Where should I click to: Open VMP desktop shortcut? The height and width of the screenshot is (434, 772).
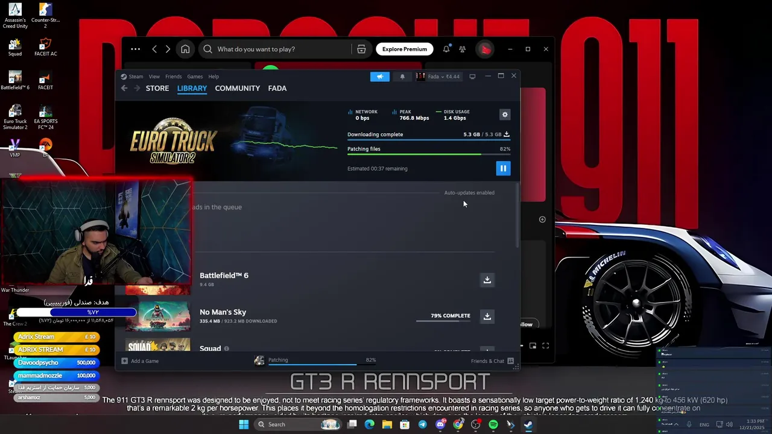(x=15, y=148)
